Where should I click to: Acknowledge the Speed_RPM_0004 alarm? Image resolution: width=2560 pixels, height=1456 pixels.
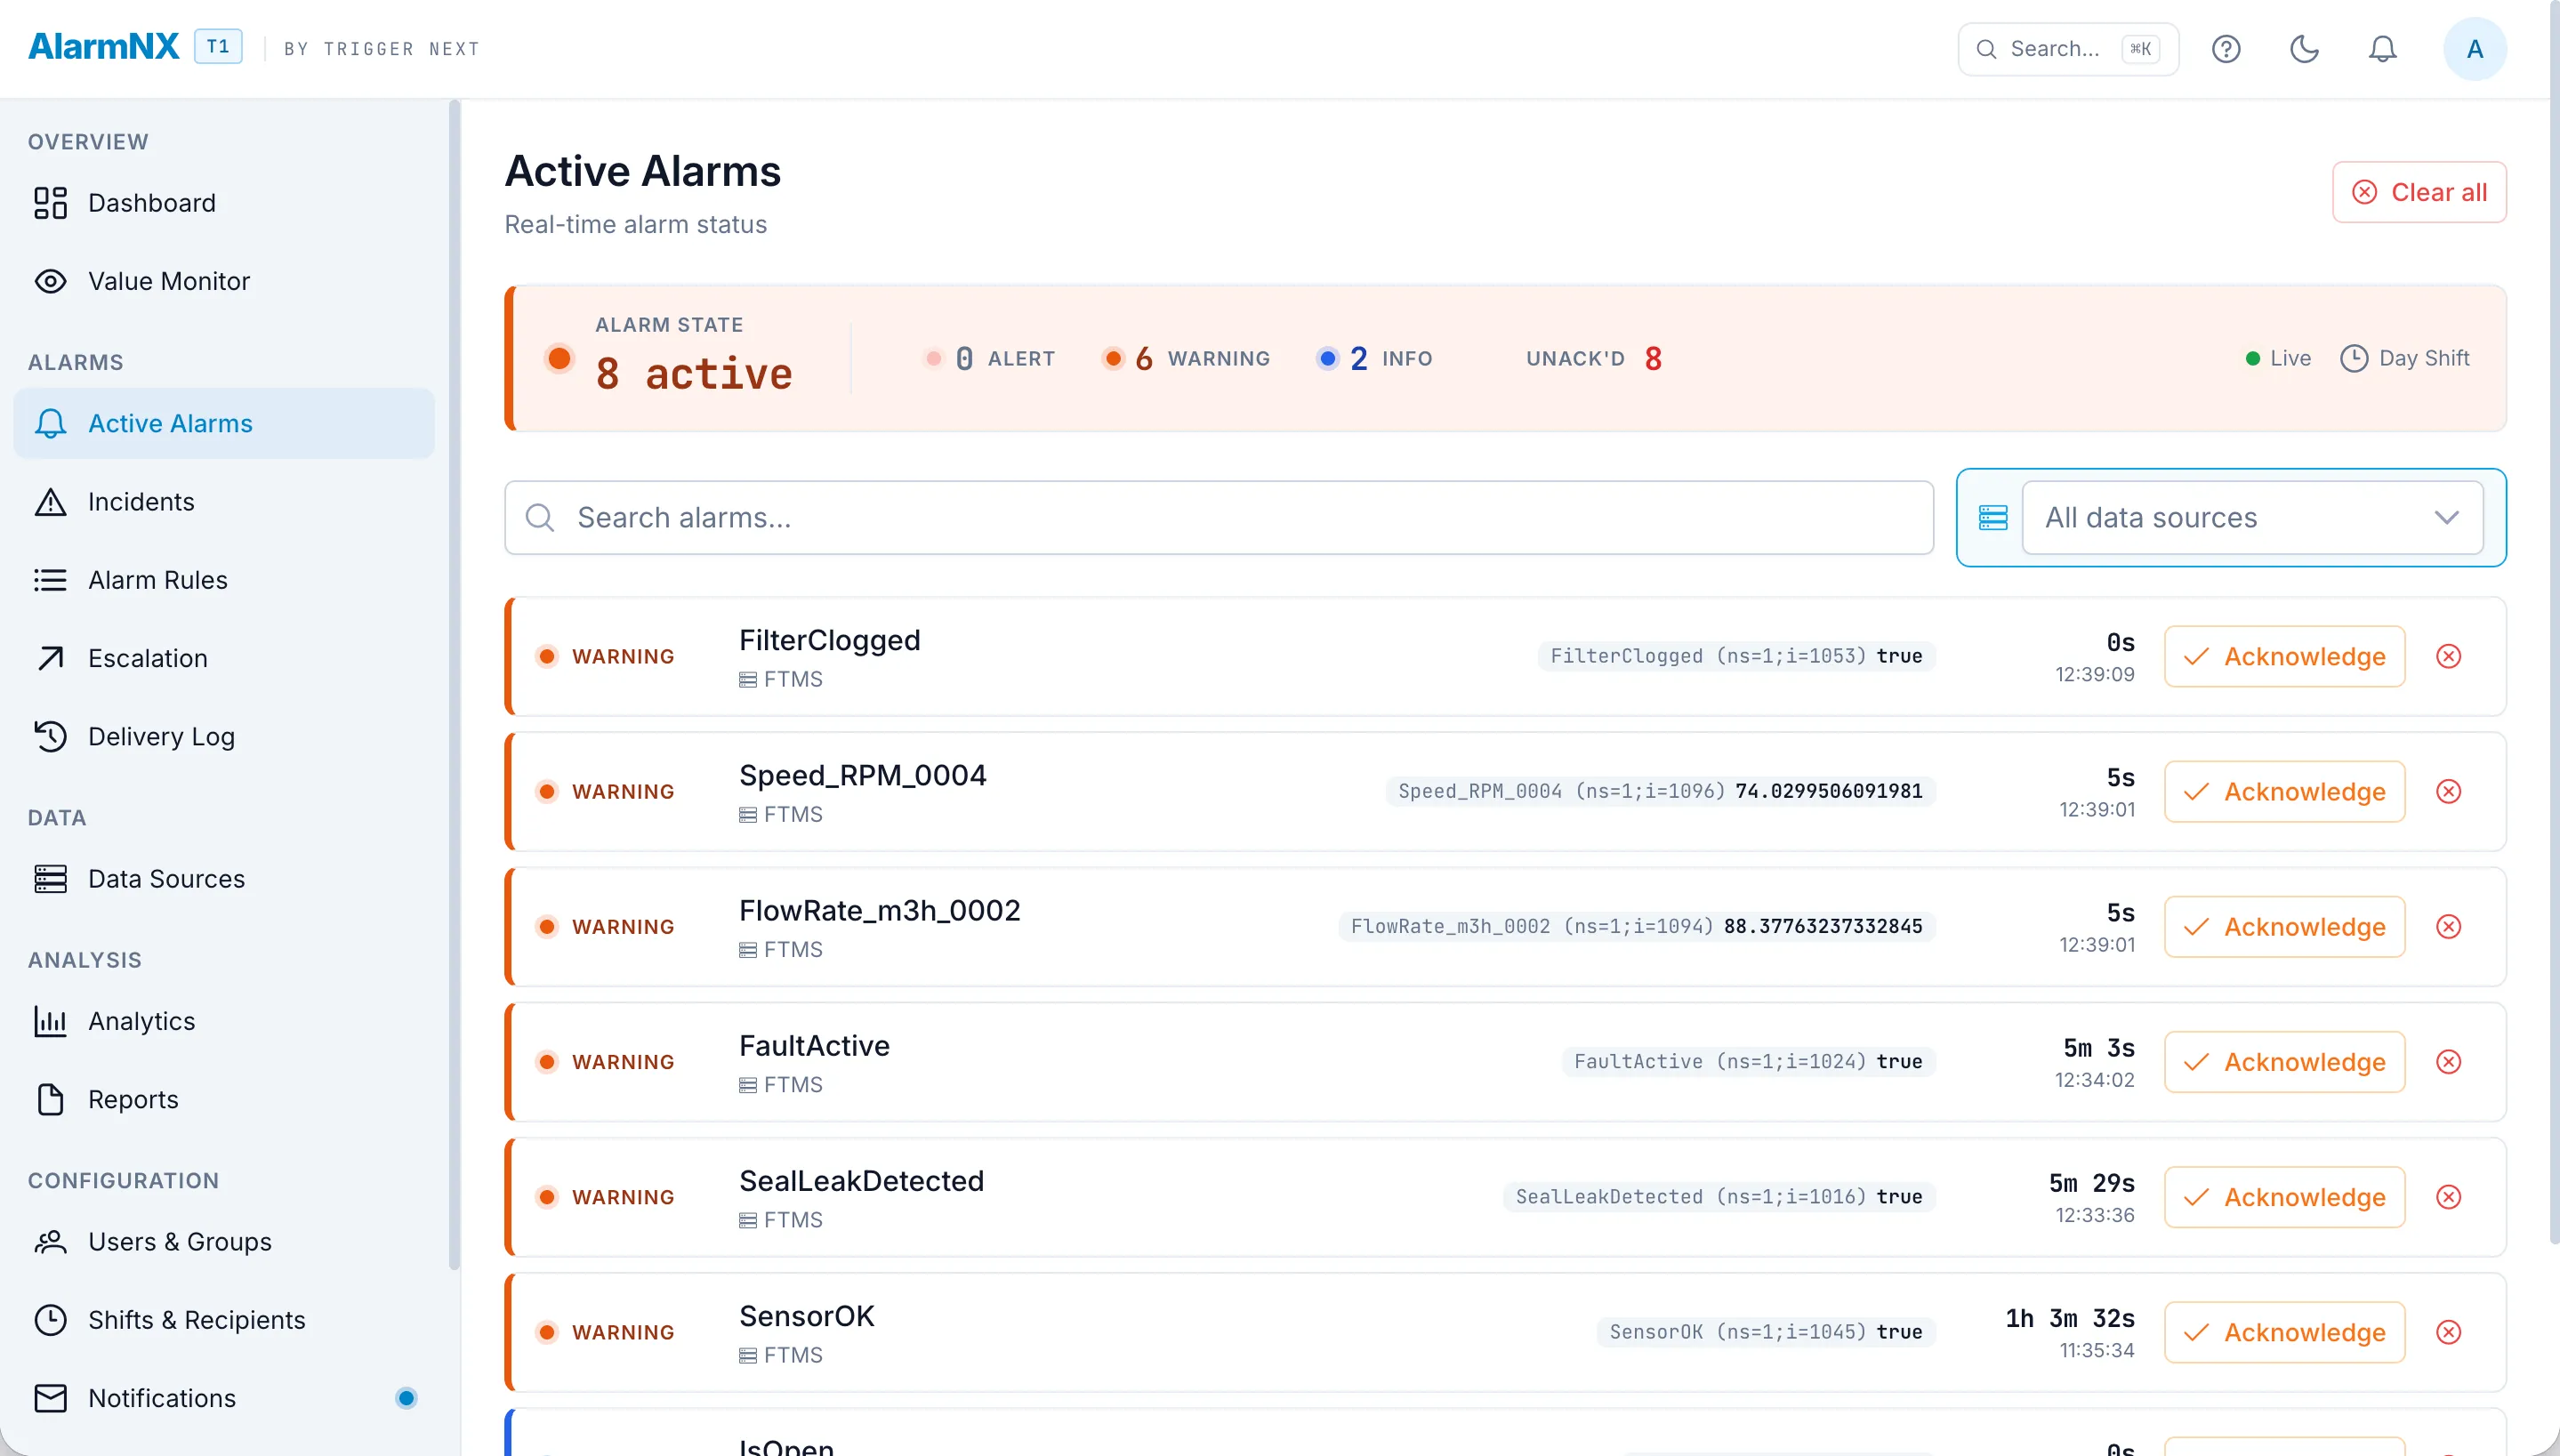click(2284, 791)
